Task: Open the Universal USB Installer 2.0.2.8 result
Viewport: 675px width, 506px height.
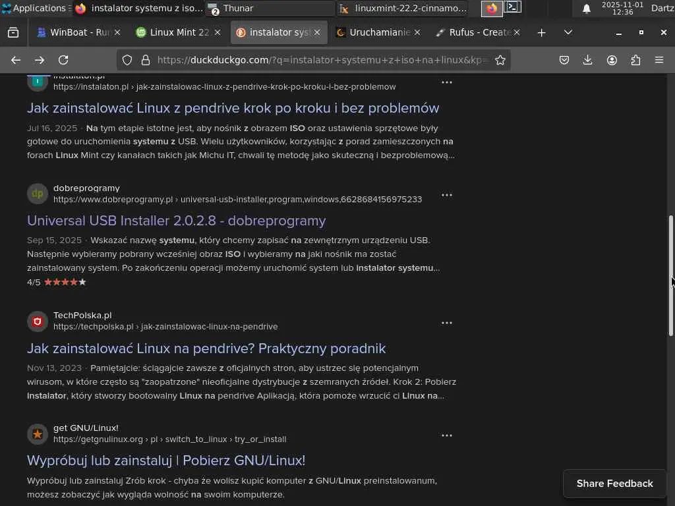Action: (177, 221)
